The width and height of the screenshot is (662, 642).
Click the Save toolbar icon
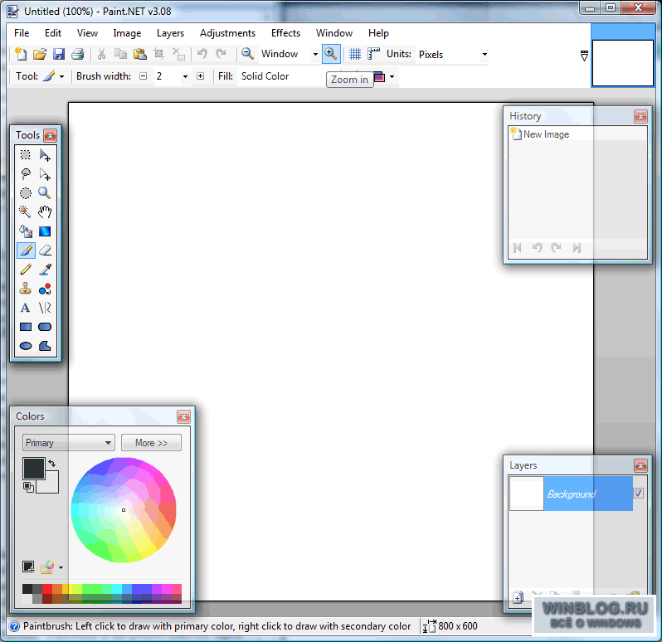(x=59, y=54)
